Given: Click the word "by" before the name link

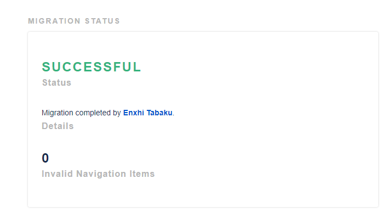Looking at the screenshot, I should 117,113.
